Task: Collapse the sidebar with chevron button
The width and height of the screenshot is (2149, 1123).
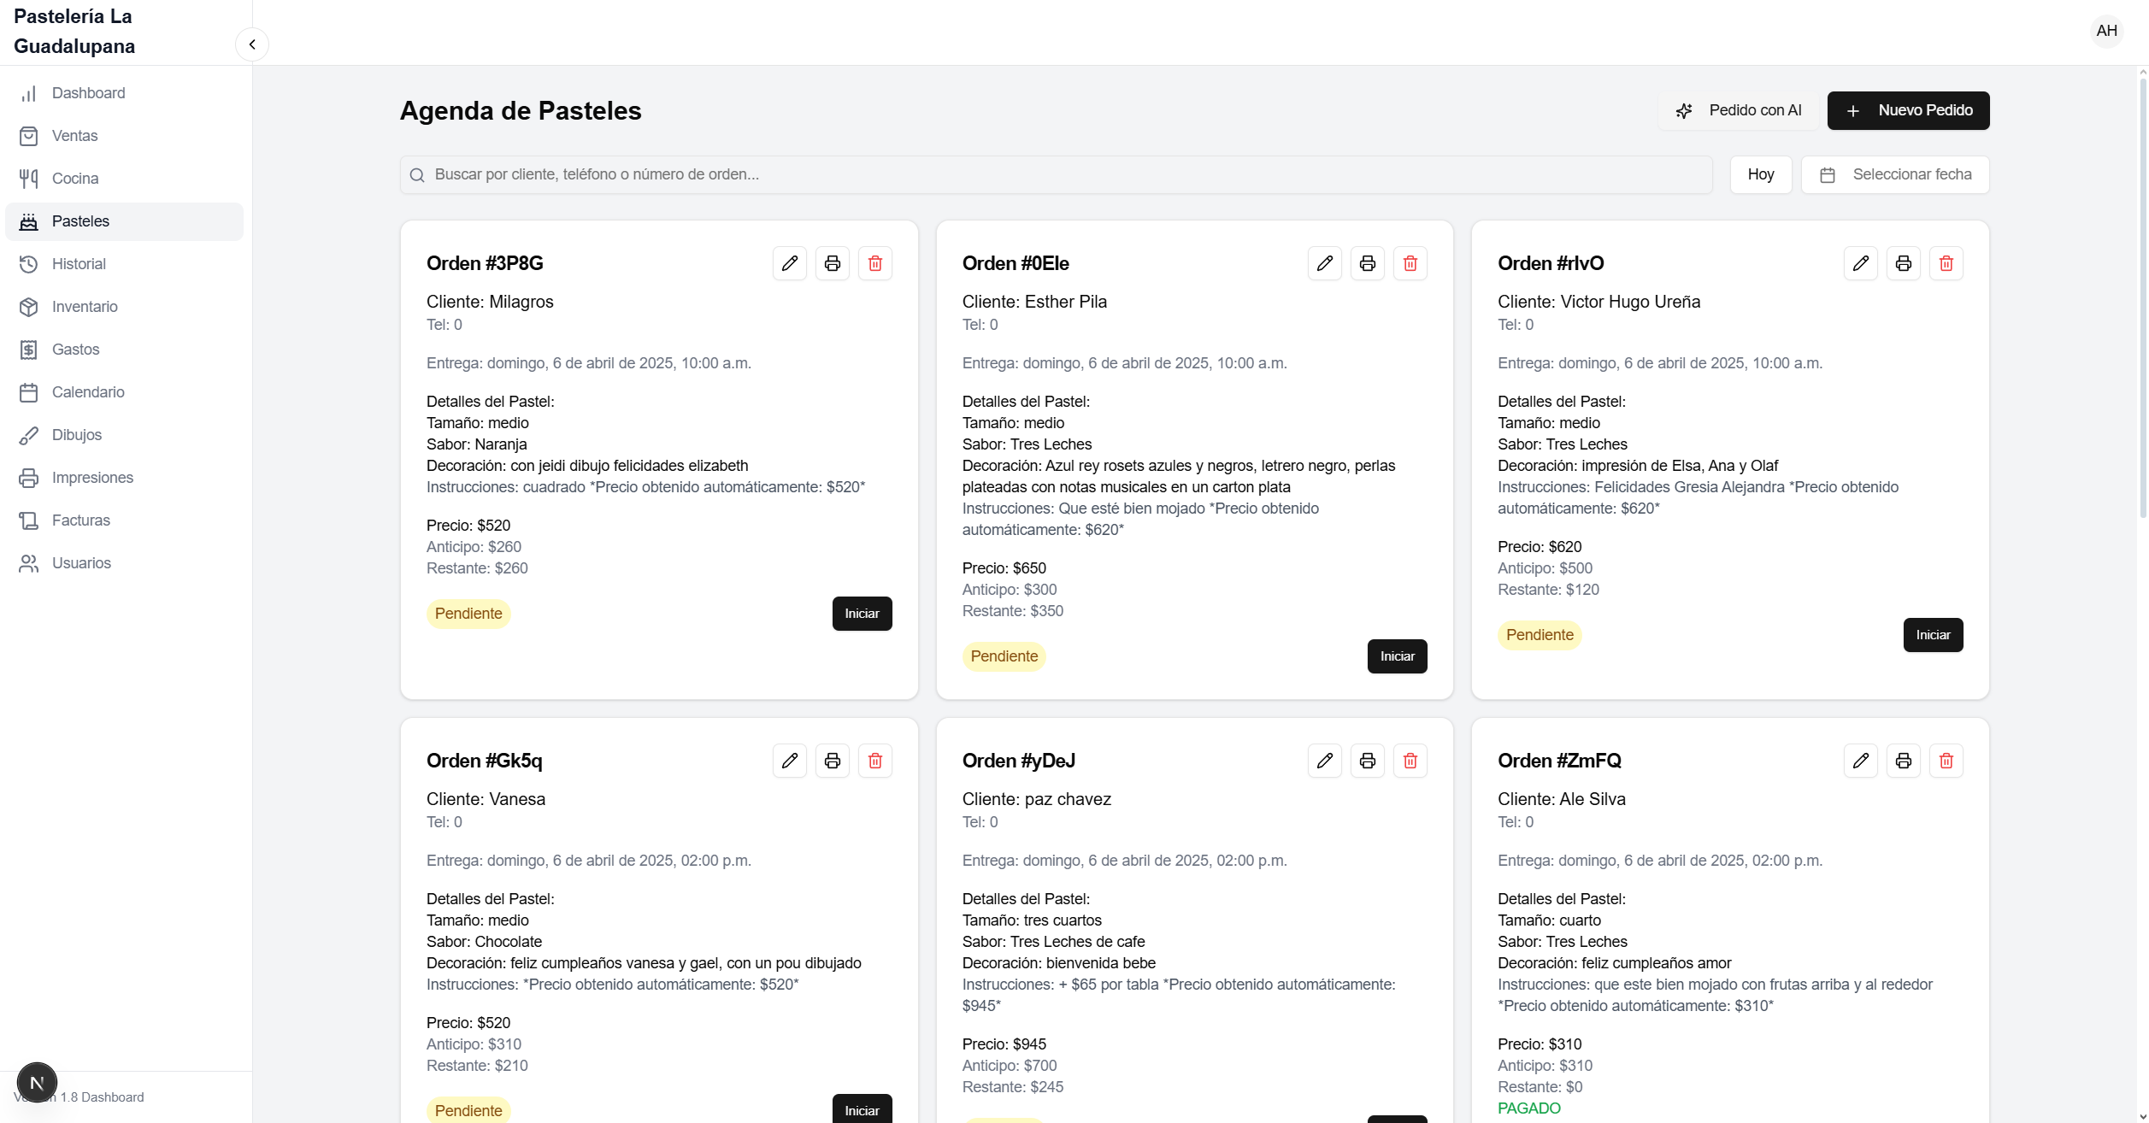Action: click(x=252, y=44)
